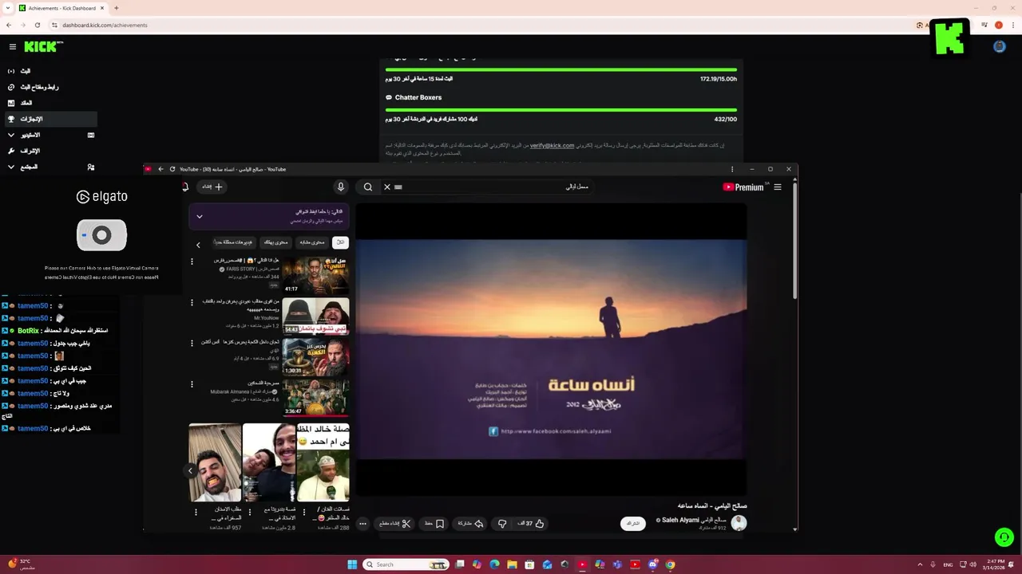Image resolution: width=1022 pixels, height=574 pixels.
Task: Open the Mr.YouNow video thumbnail
Action: point(315,316)
